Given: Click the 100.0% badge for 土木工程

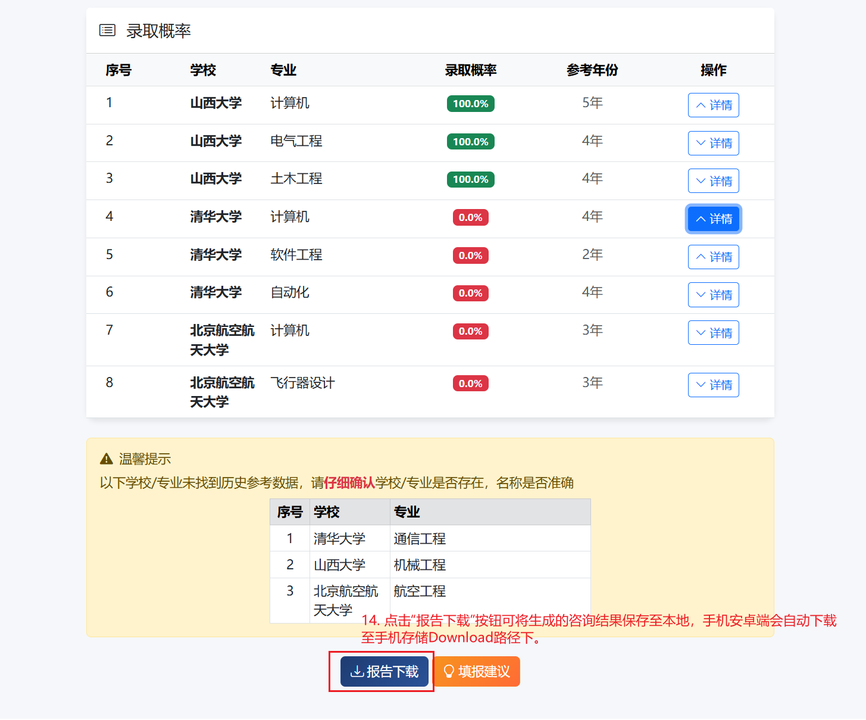Looking at the screenshot, I should tap(471, 179).
